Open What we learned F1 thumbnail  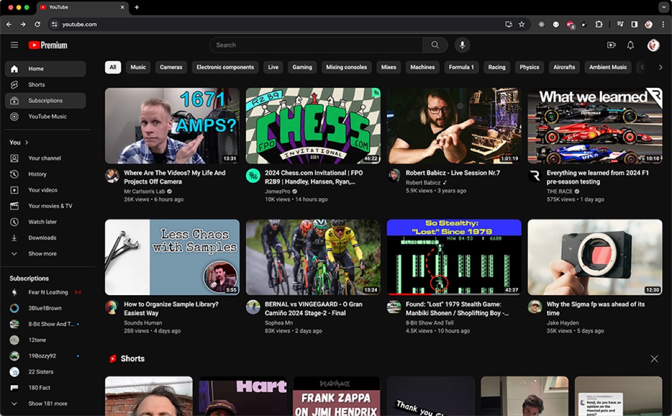click(595, 125)
